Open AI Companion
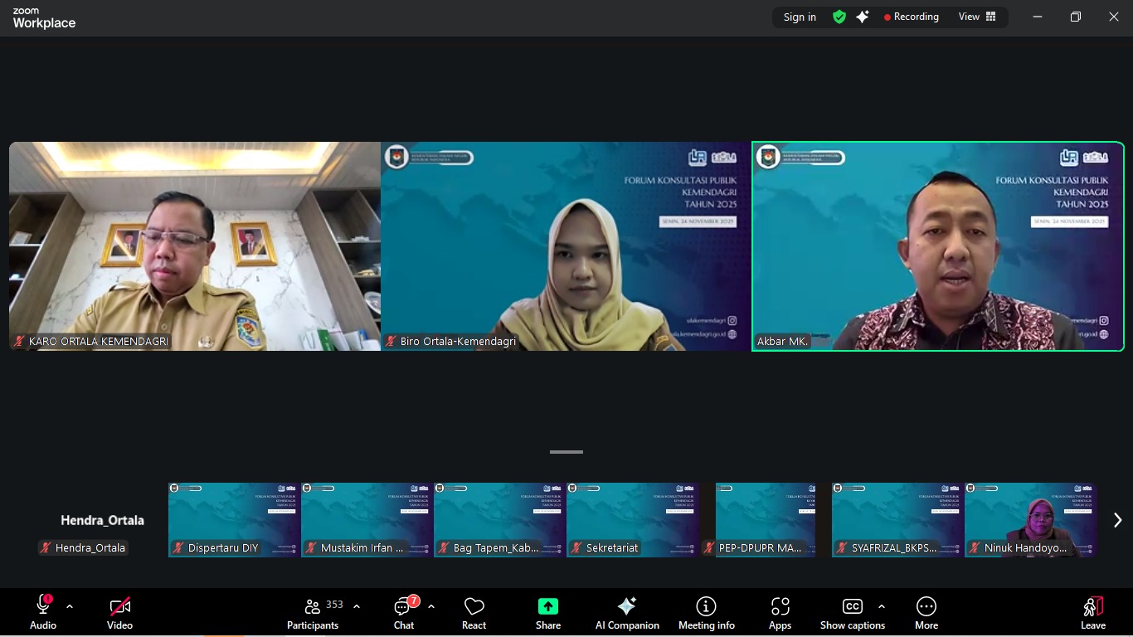 coord(627,613)
